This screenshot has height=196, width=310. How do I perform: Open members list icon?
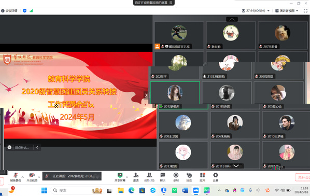coord(149,177)
